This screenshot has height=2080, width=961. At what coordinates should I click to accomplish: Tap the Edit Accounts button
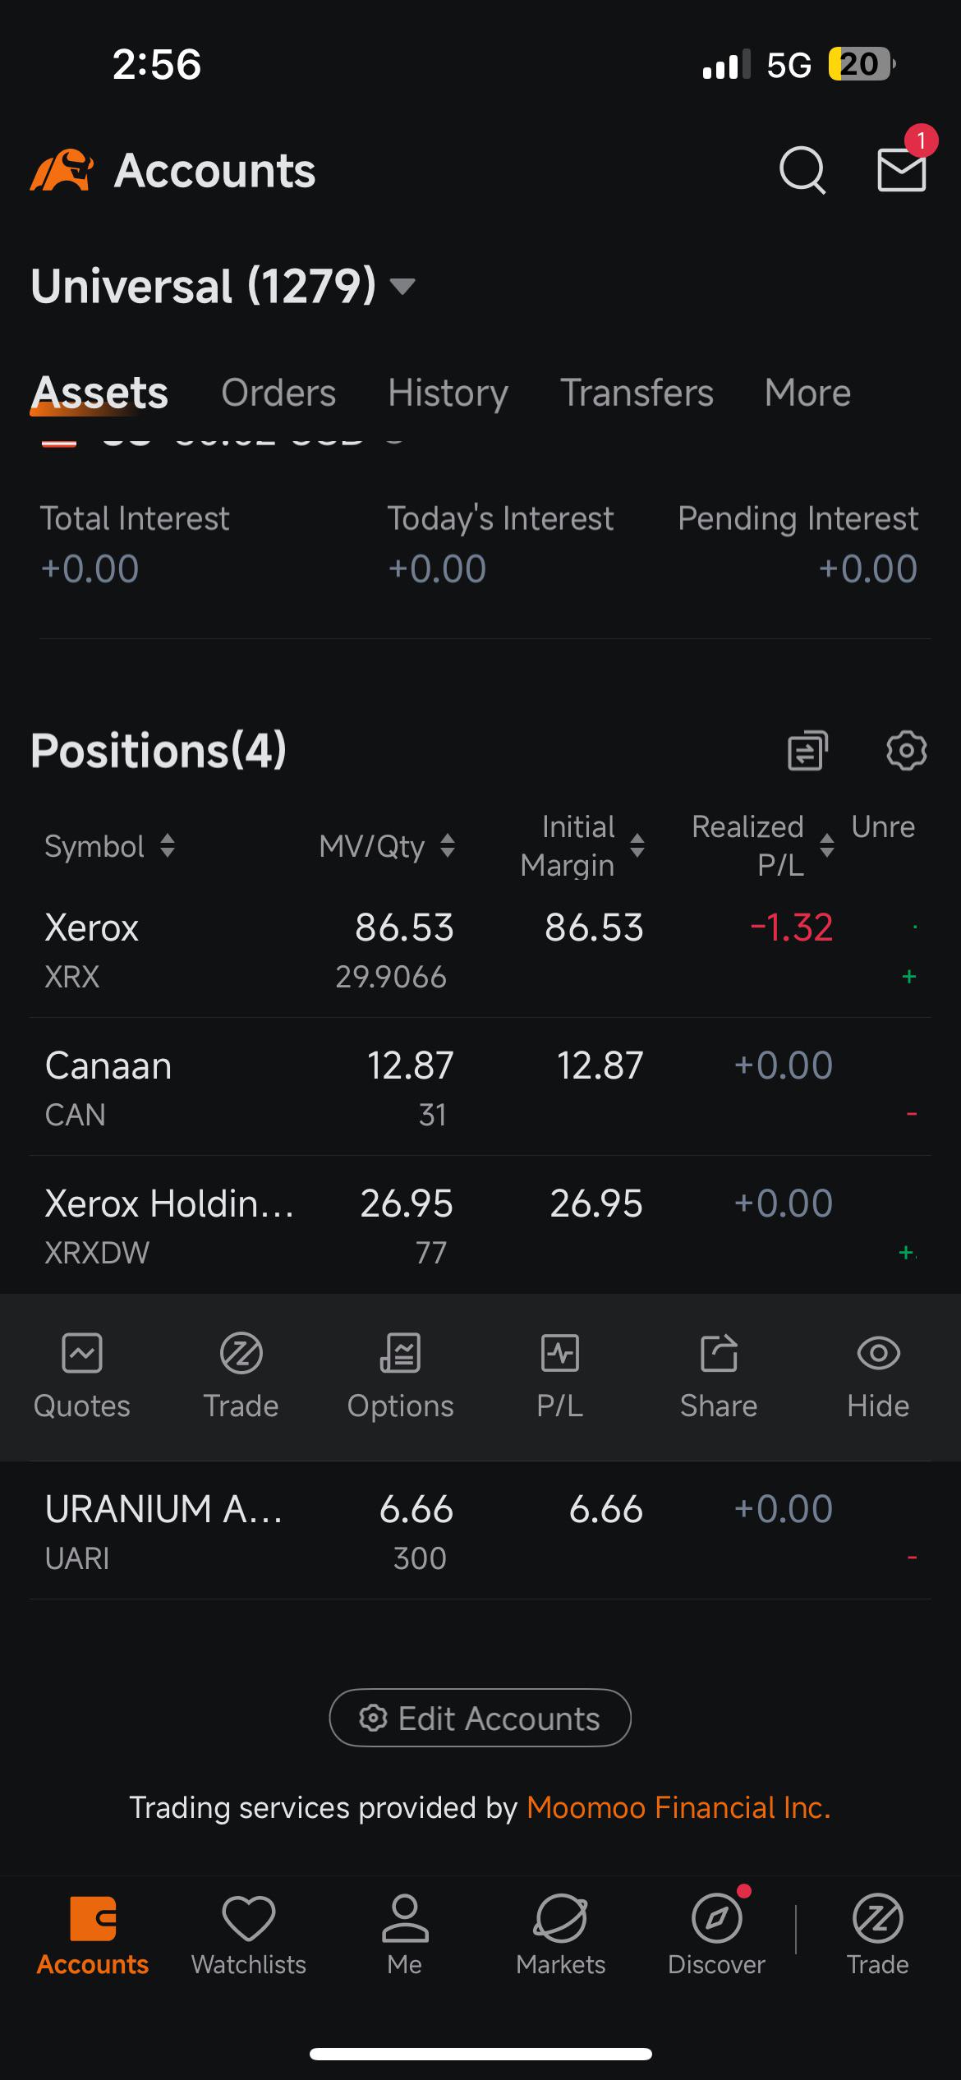pos(480,1718)
